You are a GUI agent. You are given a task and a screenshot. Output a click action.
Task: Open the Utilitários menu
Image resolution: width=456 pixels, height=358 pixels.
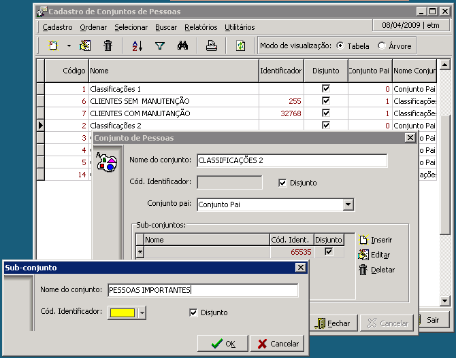pos(240,27)
